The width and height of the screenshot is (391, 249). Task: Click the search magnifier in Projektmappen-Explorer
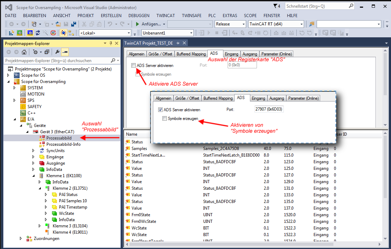pos(113,61)
